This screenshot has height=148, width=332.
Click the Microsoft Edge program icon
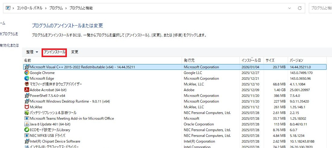pyautogui.click(x=27, y=79)
